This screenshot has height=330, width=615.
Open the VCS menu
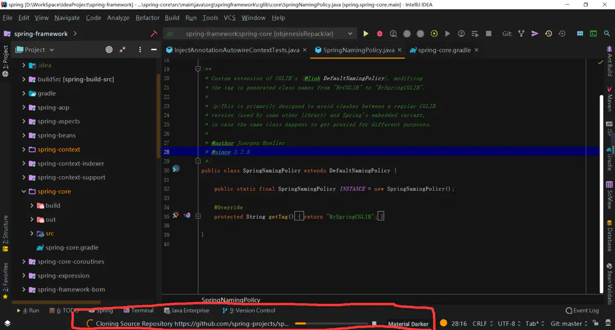(230, 17)
